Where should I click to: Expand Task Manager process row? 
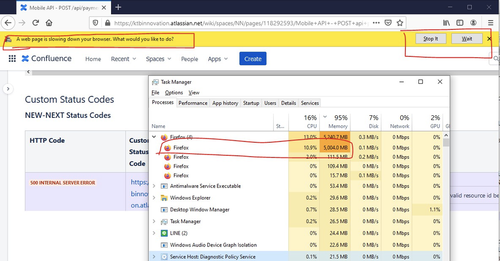154,221
